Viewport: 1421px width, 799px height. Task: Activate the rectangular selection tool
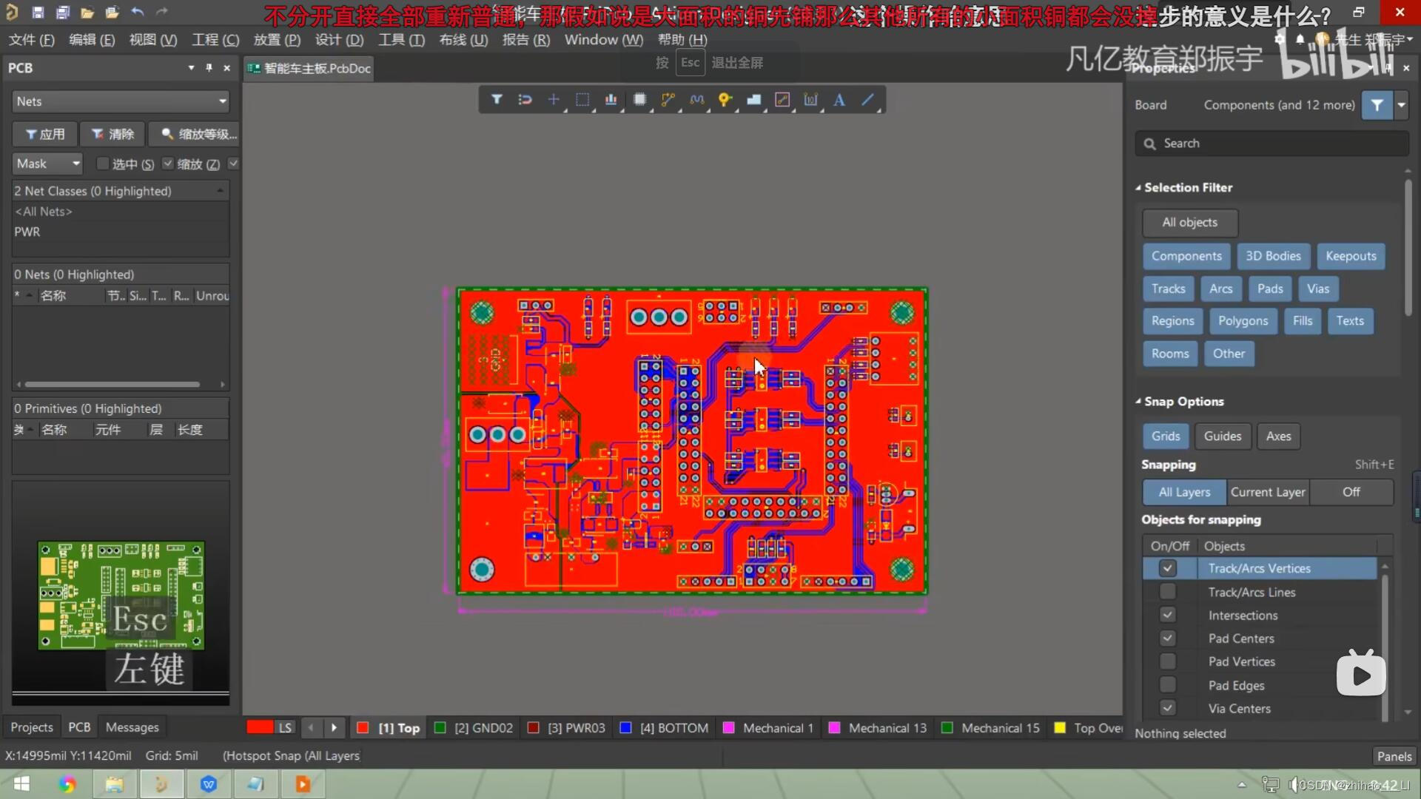[582, 100]
